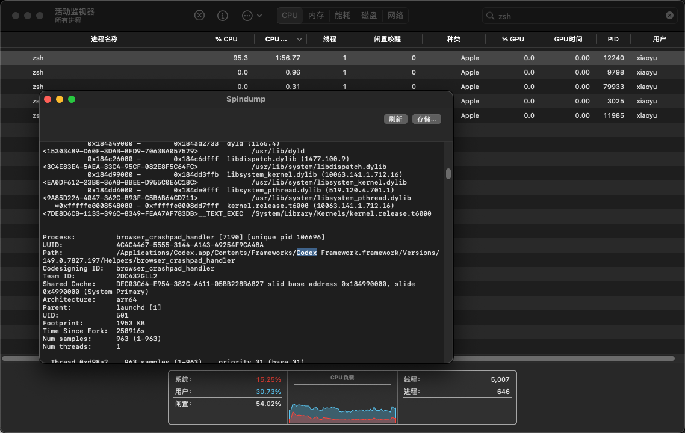This screenshot has height=433, width=685.
Task: Click the /usr/lib/dyld path text
Action: click(x=278, y=151)
